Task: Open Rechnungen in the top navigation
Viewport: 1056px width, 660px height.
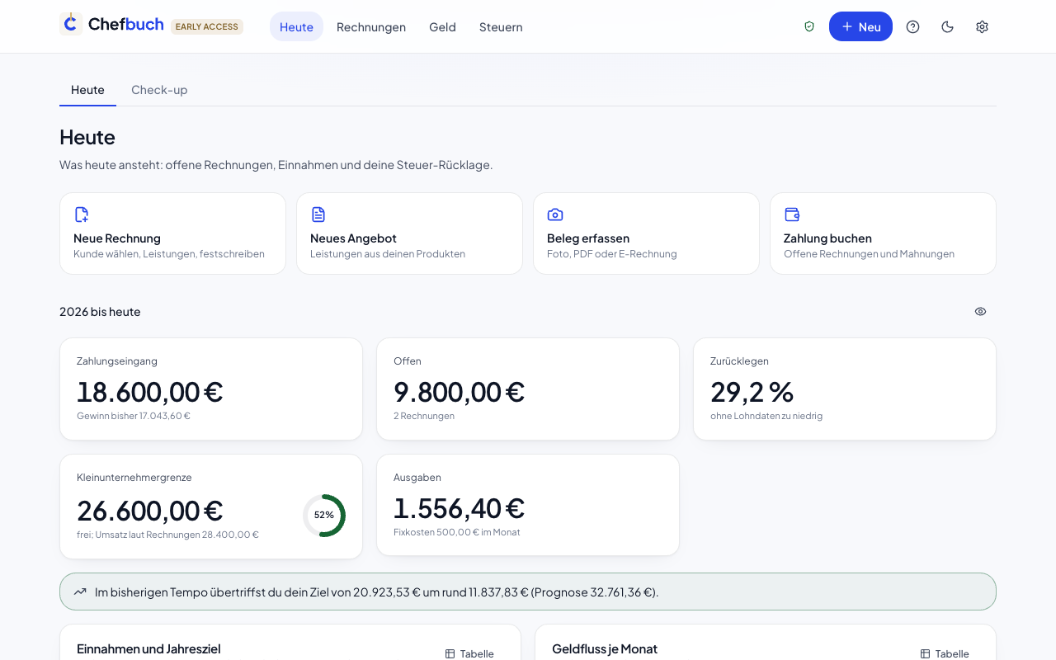Action: click(371, 26)
